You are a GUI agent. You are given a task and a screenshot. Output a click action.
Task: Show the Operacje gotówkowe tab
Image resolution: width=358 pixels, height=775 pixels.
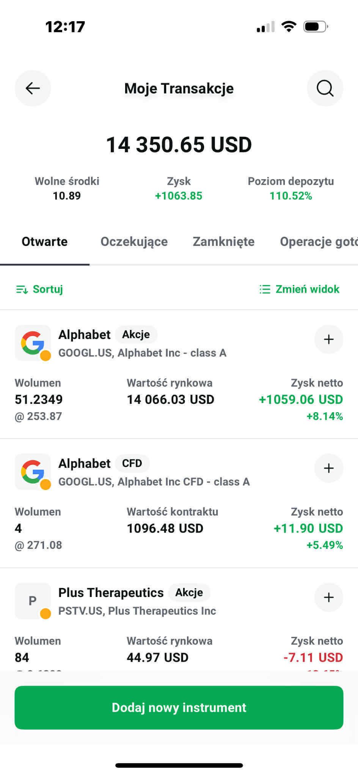(x=319, y=242)
